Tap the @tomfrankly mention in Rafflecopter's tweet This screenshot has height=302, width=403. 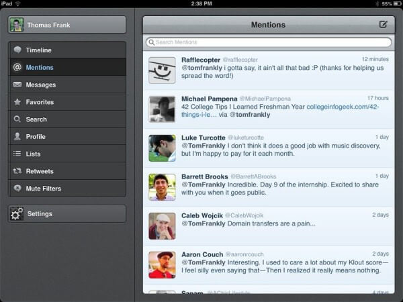201,68
